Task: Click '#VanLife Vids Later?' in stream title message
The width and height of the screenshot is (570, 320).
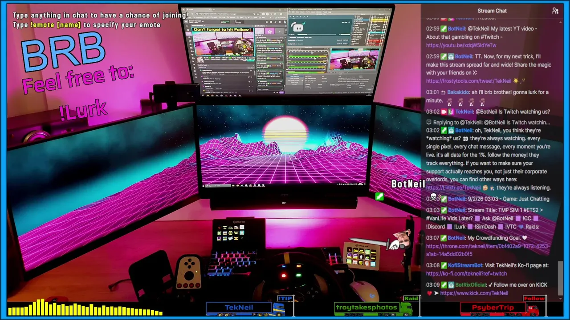Action: [449, 218]
